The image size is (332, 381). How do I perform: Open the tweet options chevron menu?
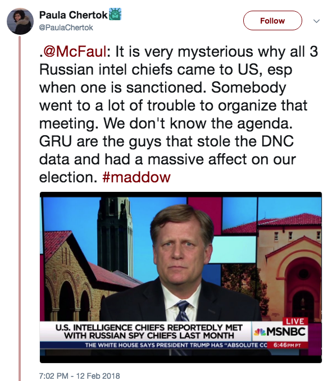(x=316, y=21)
